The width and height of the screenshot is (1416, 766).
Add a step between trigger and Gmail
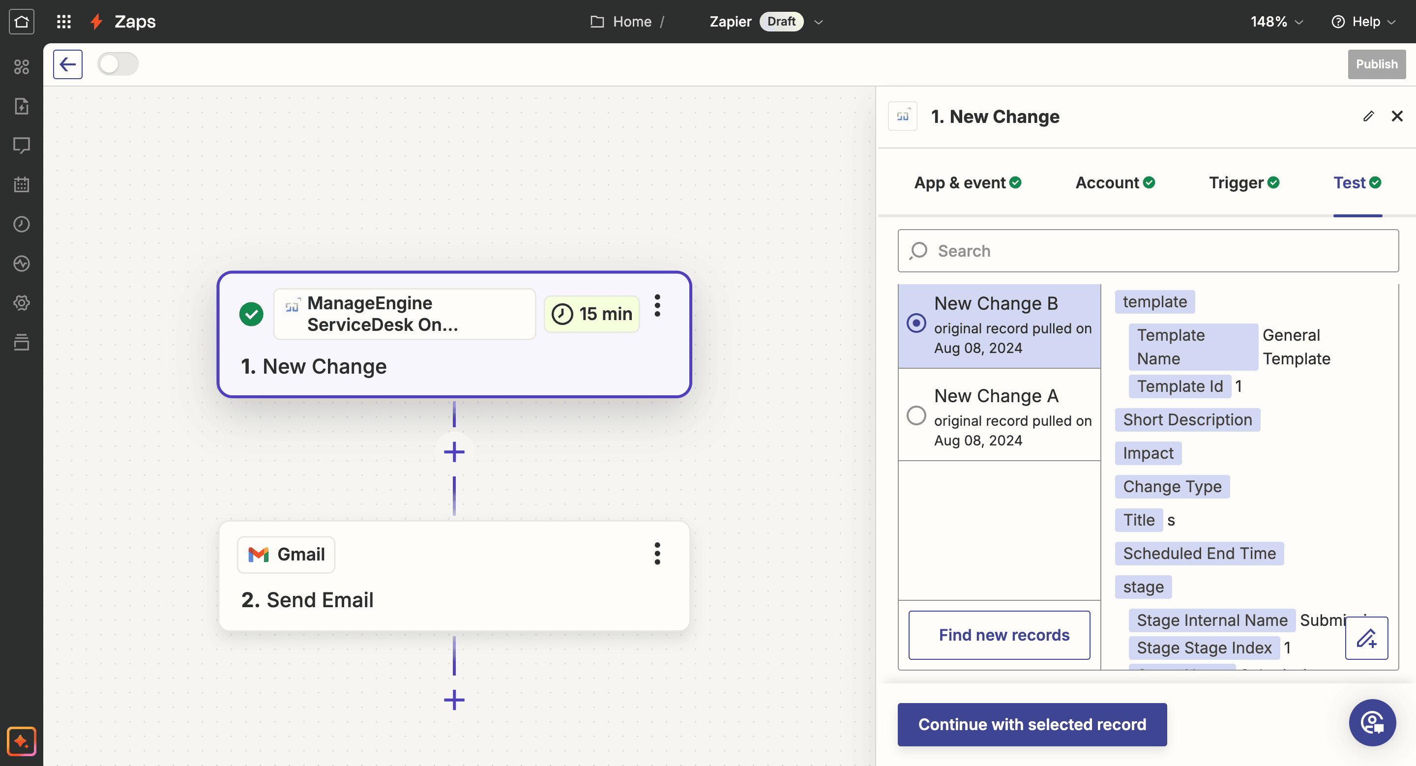pos(454,452)
